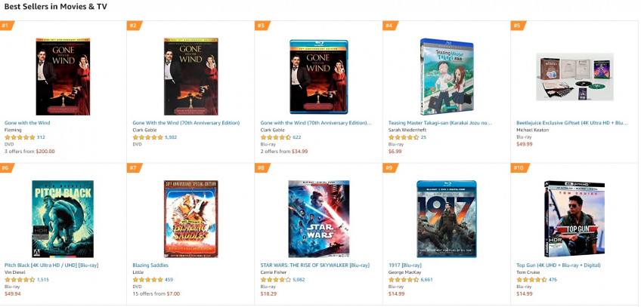The height and width of the screenshot is (307, 641).
Task: Open the star rating for Pitch Black
Action: pyautogui.click(x=20, y=280)
